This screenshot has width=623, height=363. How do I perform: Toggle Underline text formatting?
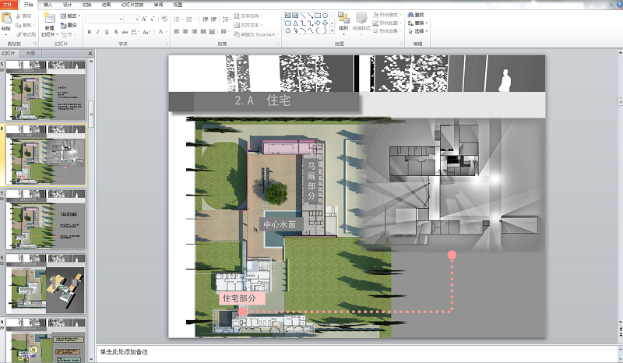tap(107, 33)
